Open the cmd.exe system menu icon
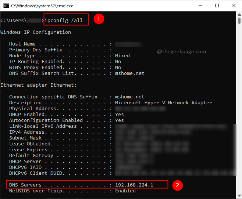The height and width of the screenshot is (199, 242). click(6, 6)
